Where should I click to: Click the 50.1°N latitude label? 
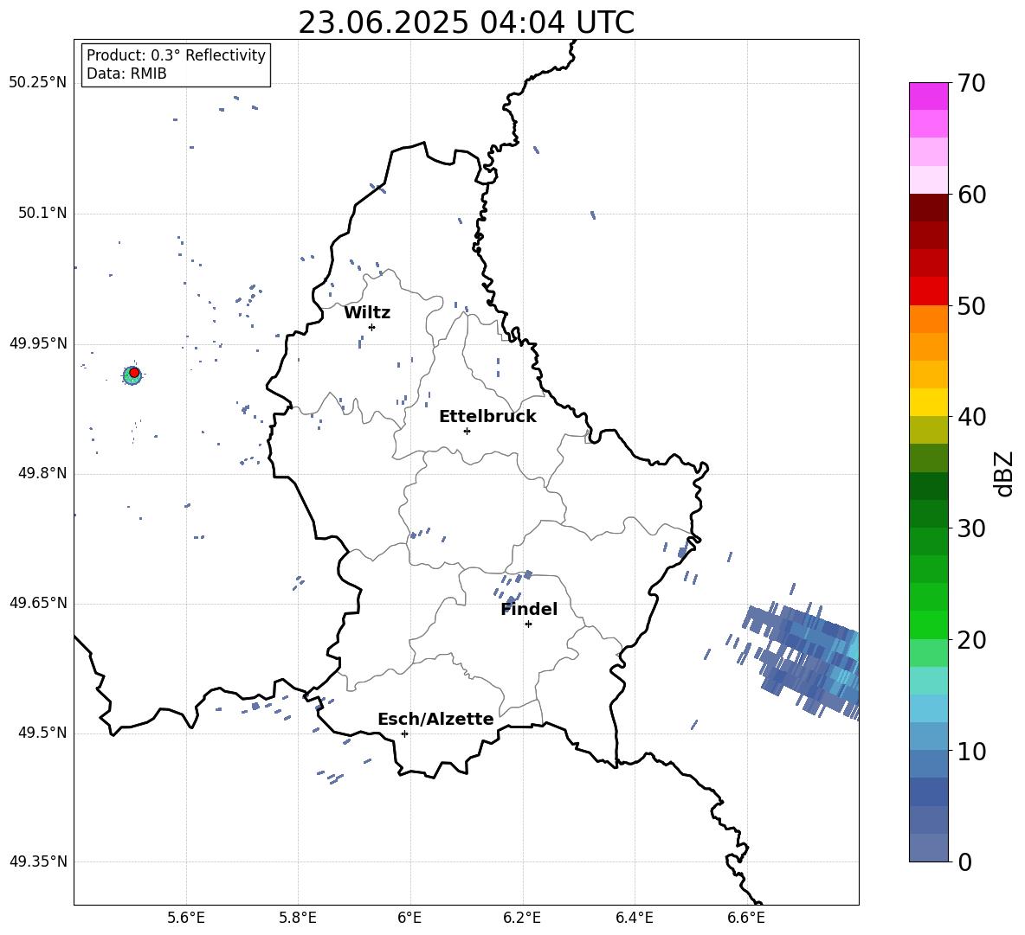(x=42, y=214)
